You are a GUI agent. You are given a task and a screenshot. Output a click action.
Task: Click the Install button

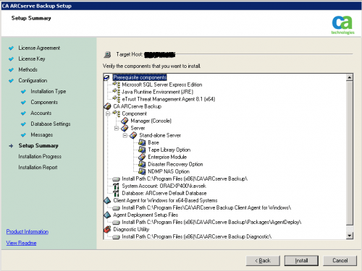click(x=301, y=261)
